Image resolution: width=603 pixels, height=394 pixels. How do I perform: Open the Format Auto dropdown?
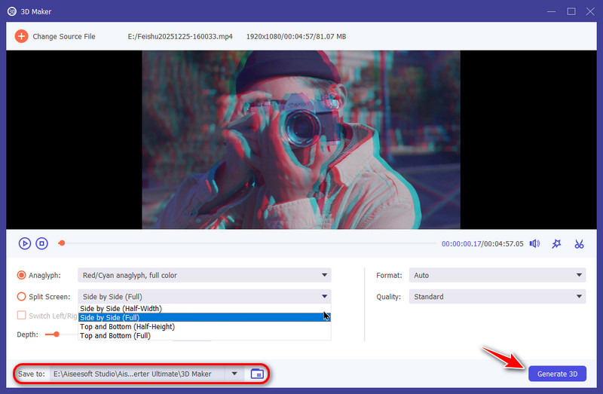point(497,276)
